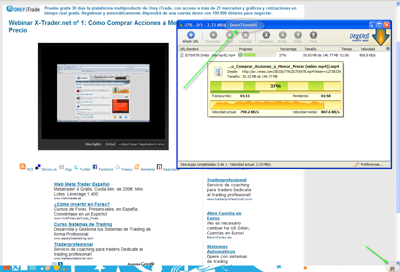Click the Digg share icon
The image size is (400, 272).
(61, 167)
